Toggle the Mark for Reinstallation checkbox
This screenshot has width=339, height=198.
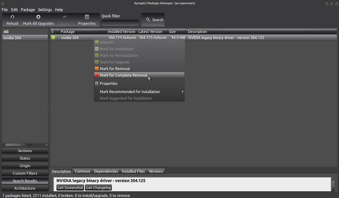click(96, 55)
